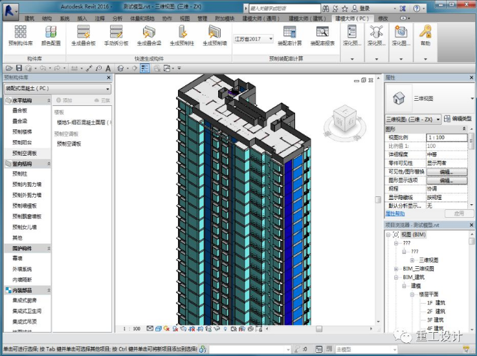Open the 预制构件库 ribbon tool
This screenshot has height=356, width=477.
tap(20, 36)
